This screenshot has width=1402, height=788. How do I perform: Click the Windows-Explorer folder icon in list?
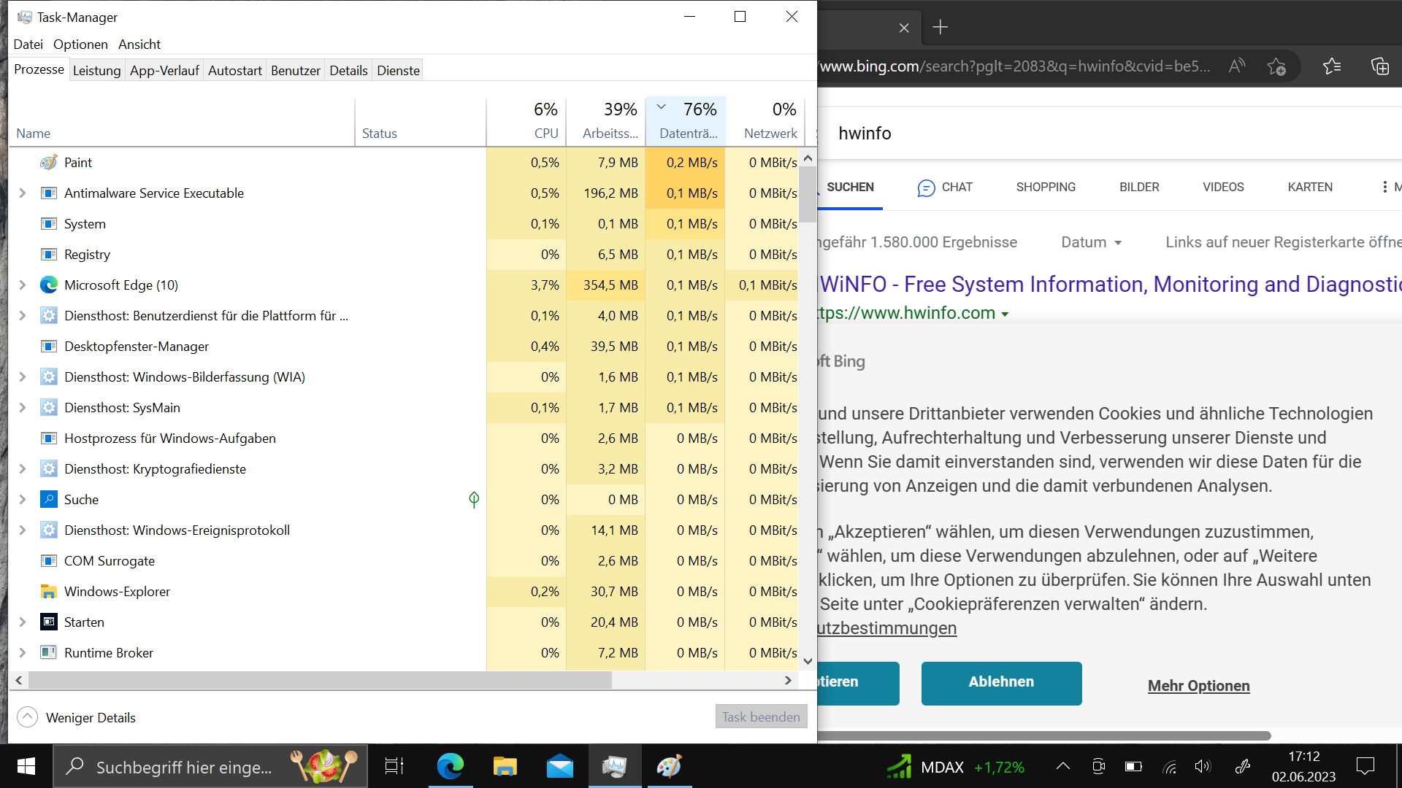[49, 592]
